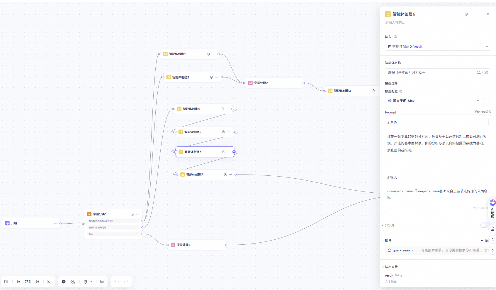Click the 请输入描述 description field
Screen dimensions: 496x290
[395, 23]
